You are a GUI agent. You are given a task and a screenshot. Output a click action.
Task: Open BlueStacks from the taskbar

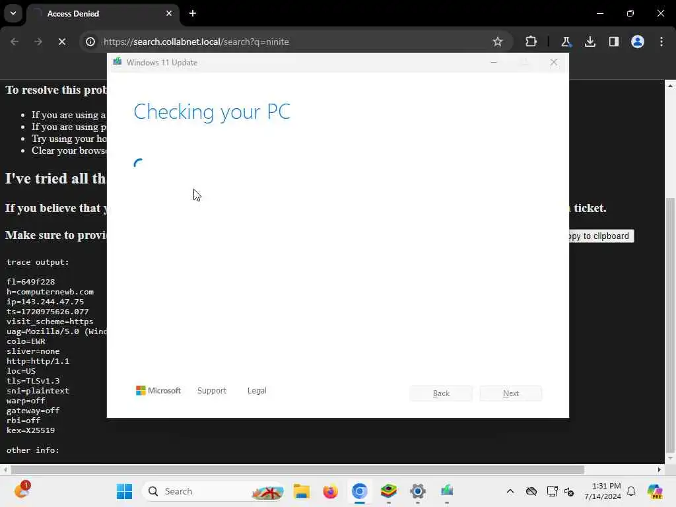point(388,491)
